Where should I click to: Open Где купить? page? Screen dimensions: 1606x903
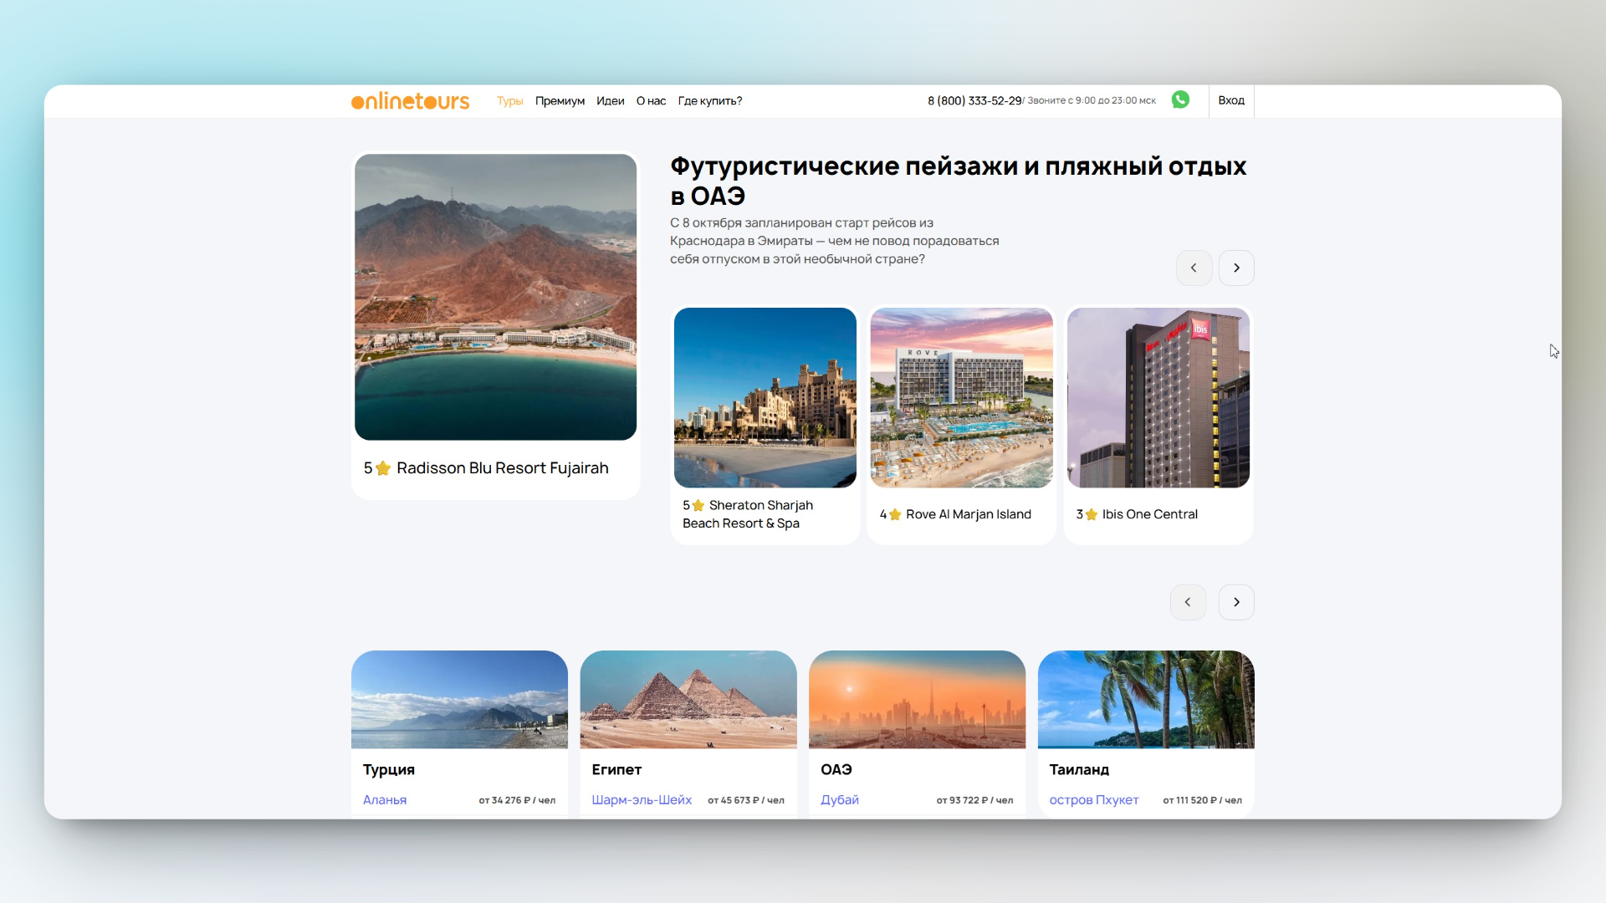tap(709, 101)
